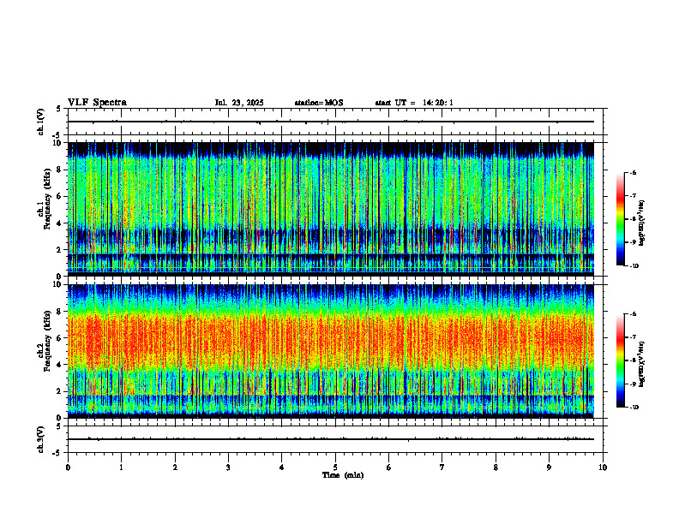Click the ch.2 colorbar log(PSD) label

coord(642,364)
